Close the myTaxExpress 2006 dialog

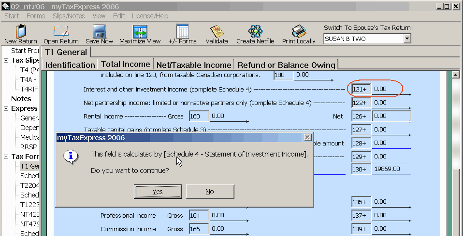[307, 138]
